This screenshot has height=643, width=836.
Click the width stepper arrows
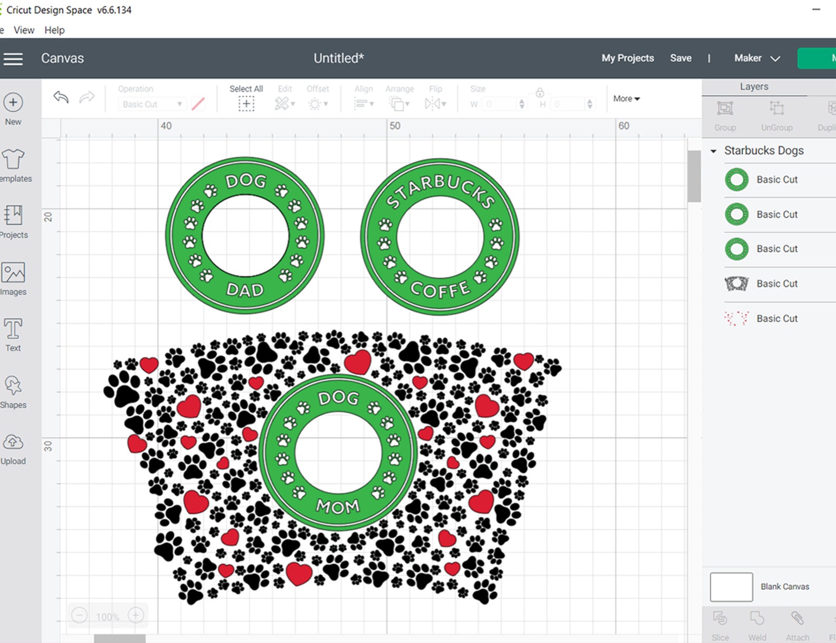[522, 104]
